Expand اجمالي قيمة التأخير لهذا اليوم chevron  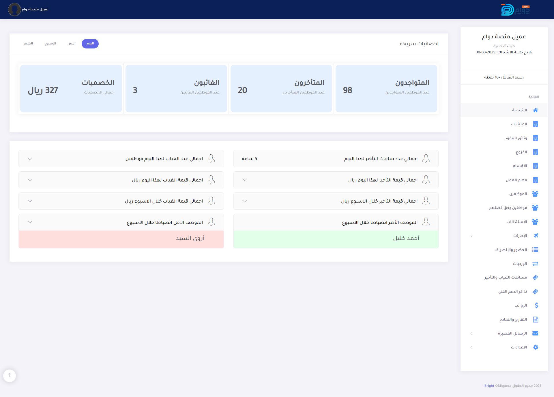pyautogui.click(x=245, y=180)
